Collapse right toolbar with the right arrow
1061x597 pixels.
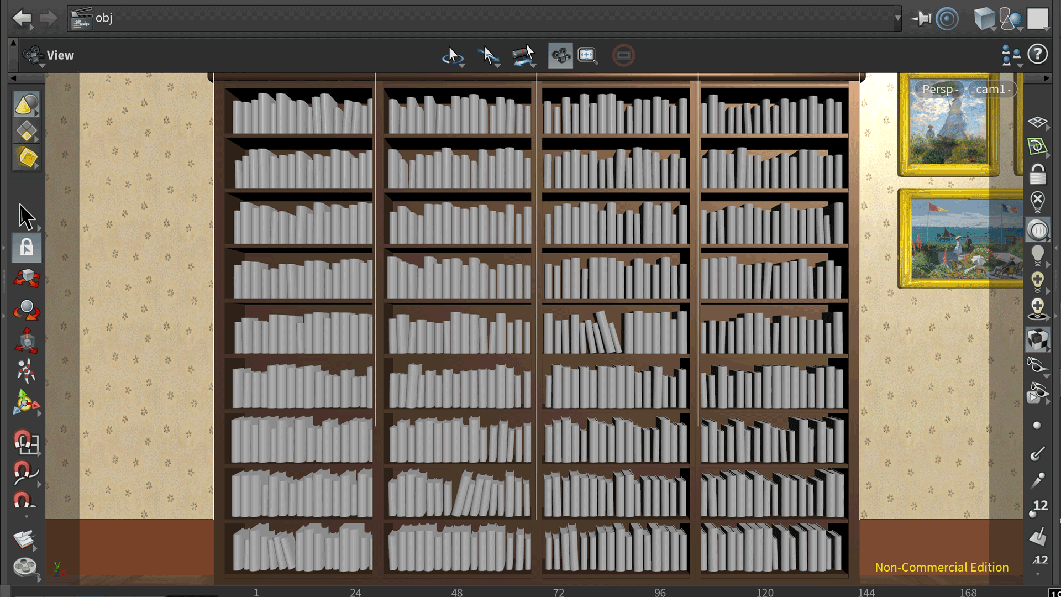(x=1046, y=78)
